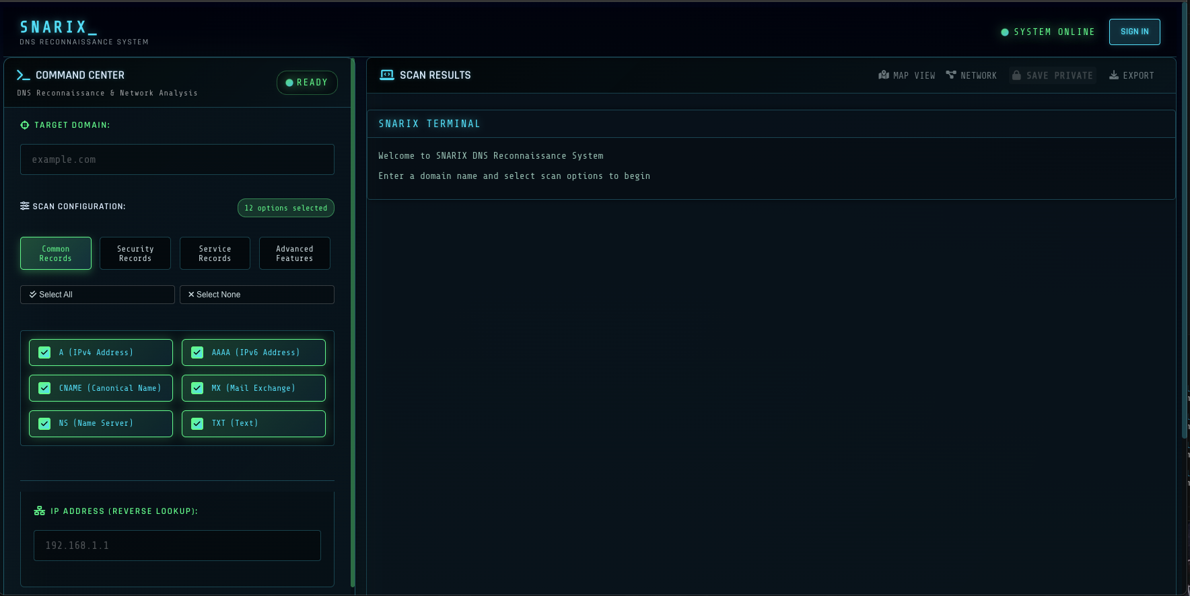The width and height of the screenshot is (1190, 596).
Task: Click the 'Welcome to SNARIX DNS Reconnaissance System' line
Action: pyautogui.click(x=491, y=156)
